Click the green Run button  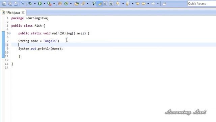point(40,4)
